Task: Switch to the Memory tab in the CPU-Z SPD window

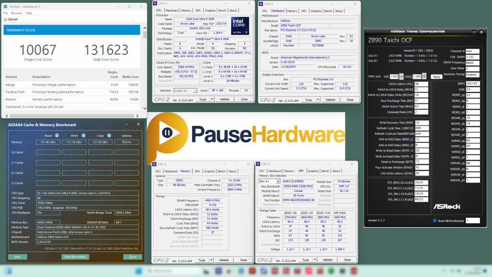Action: 289,171
